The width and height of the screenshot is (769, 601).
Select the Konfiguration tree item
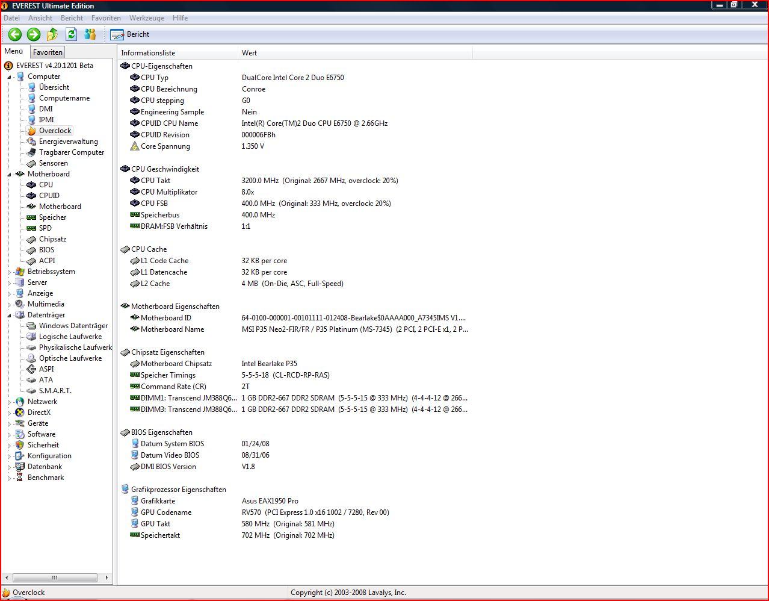[49, 456]
